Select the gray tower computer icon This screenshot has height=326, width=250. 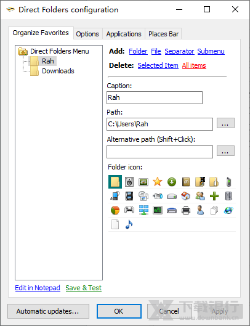[x=228, y=196]
